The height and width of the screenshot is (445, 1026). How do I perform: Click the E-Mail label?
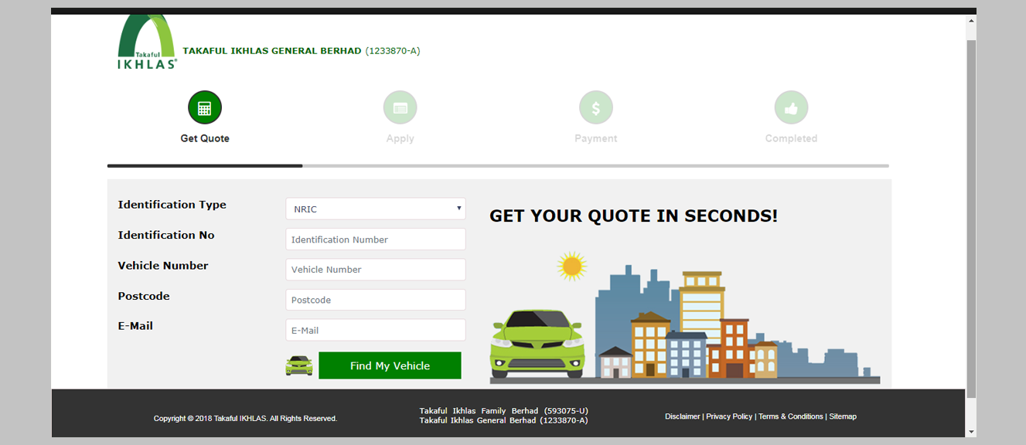pyautogui.click(x=135, y=326)
